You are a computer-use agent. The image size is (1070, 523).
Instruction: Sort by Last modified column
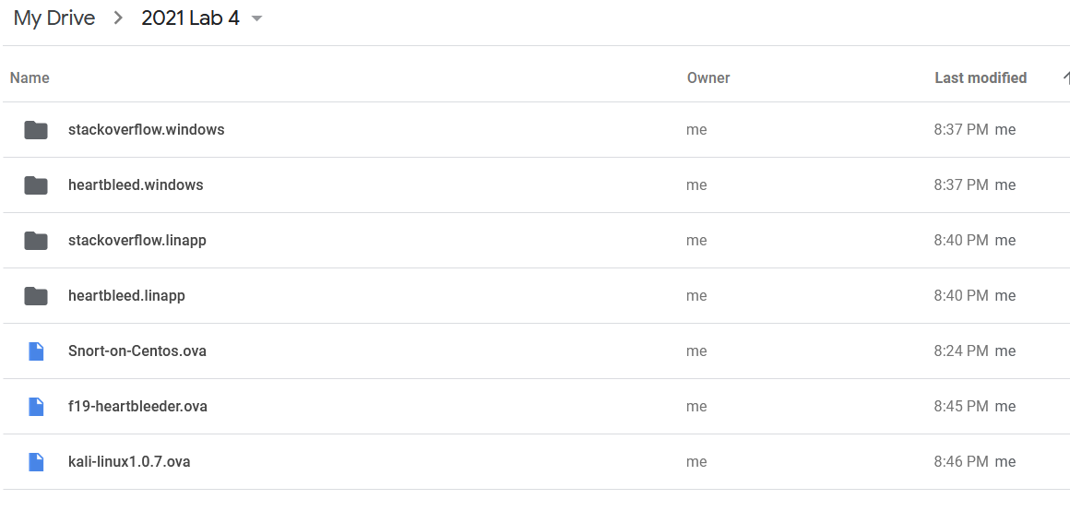980,78
